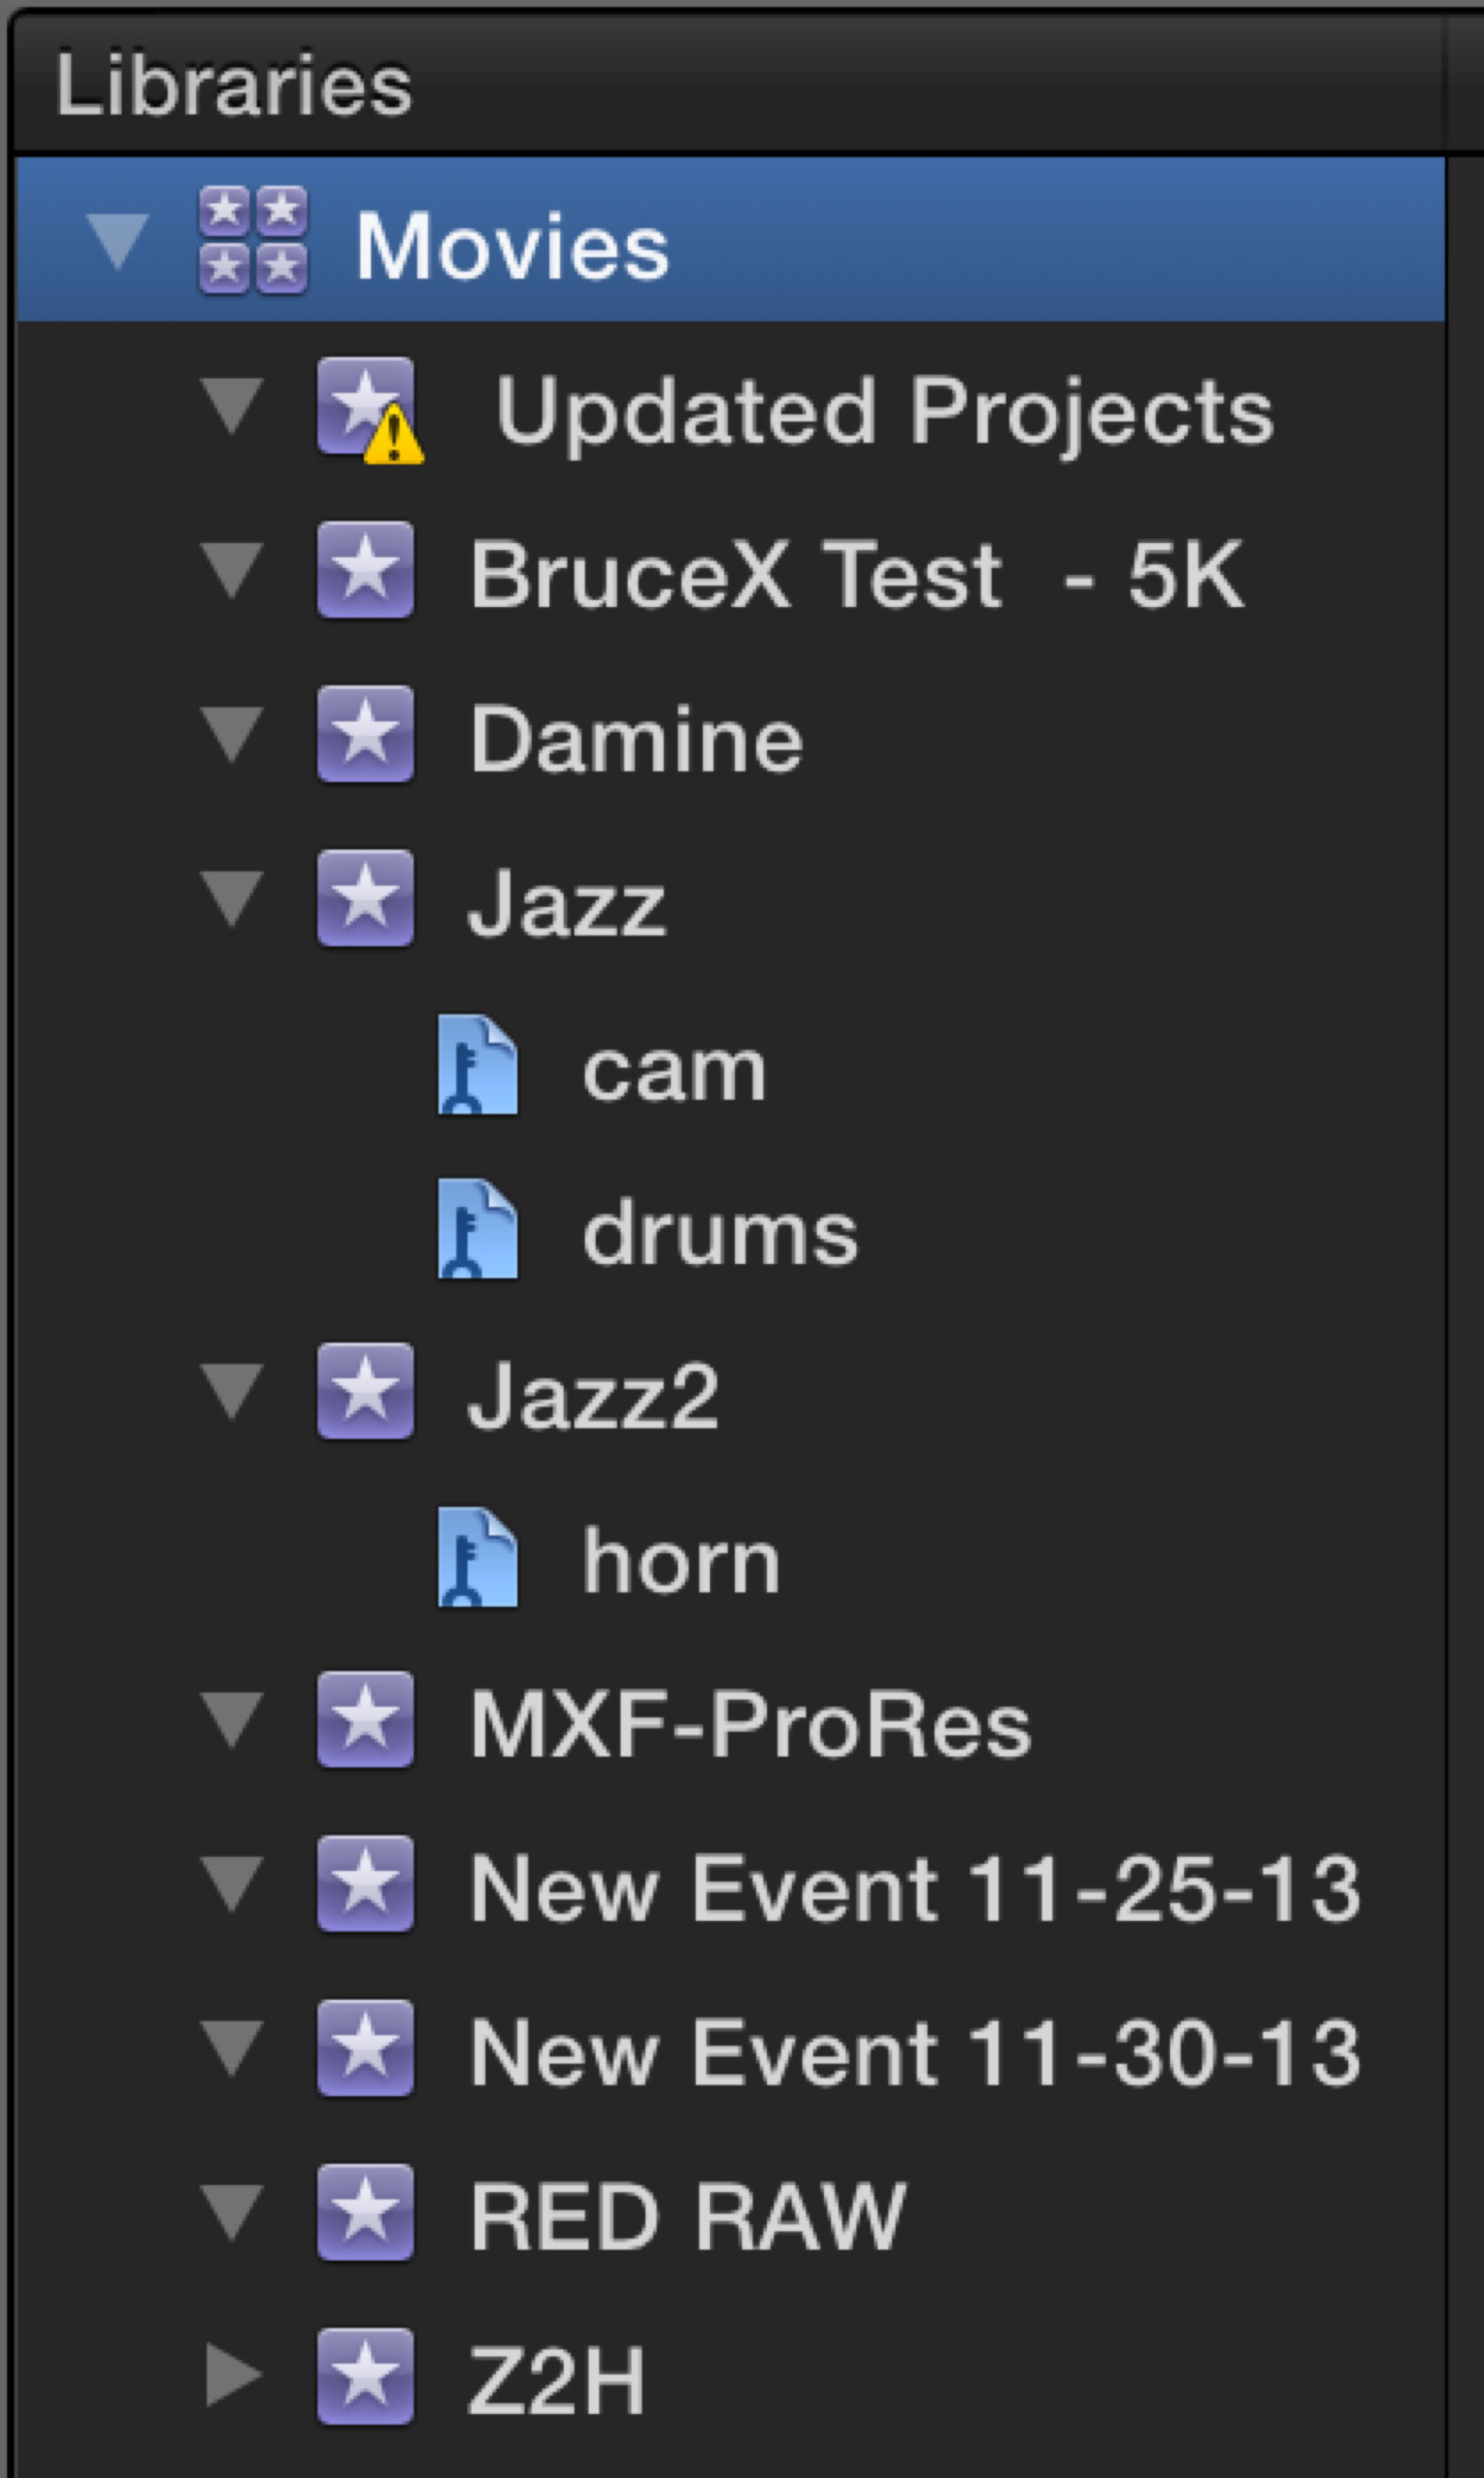Click the Libraries panel header

[x=234, y=86]
